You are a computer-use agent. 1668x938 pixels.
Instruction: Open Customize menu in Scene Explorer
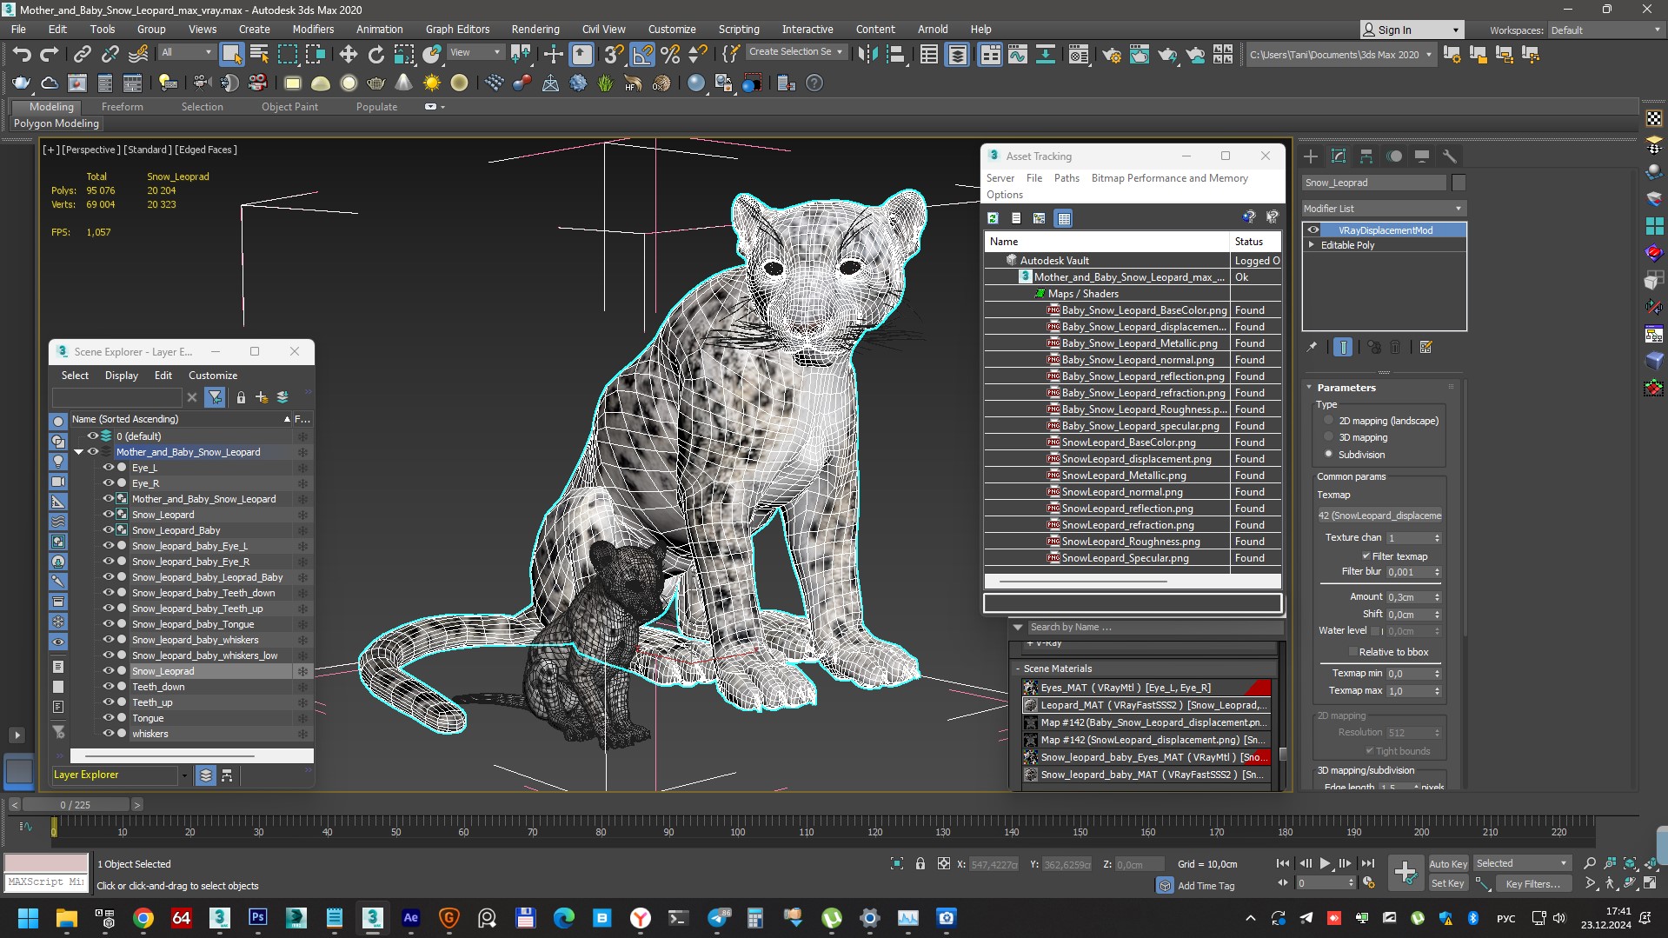[x=213, y=376]
